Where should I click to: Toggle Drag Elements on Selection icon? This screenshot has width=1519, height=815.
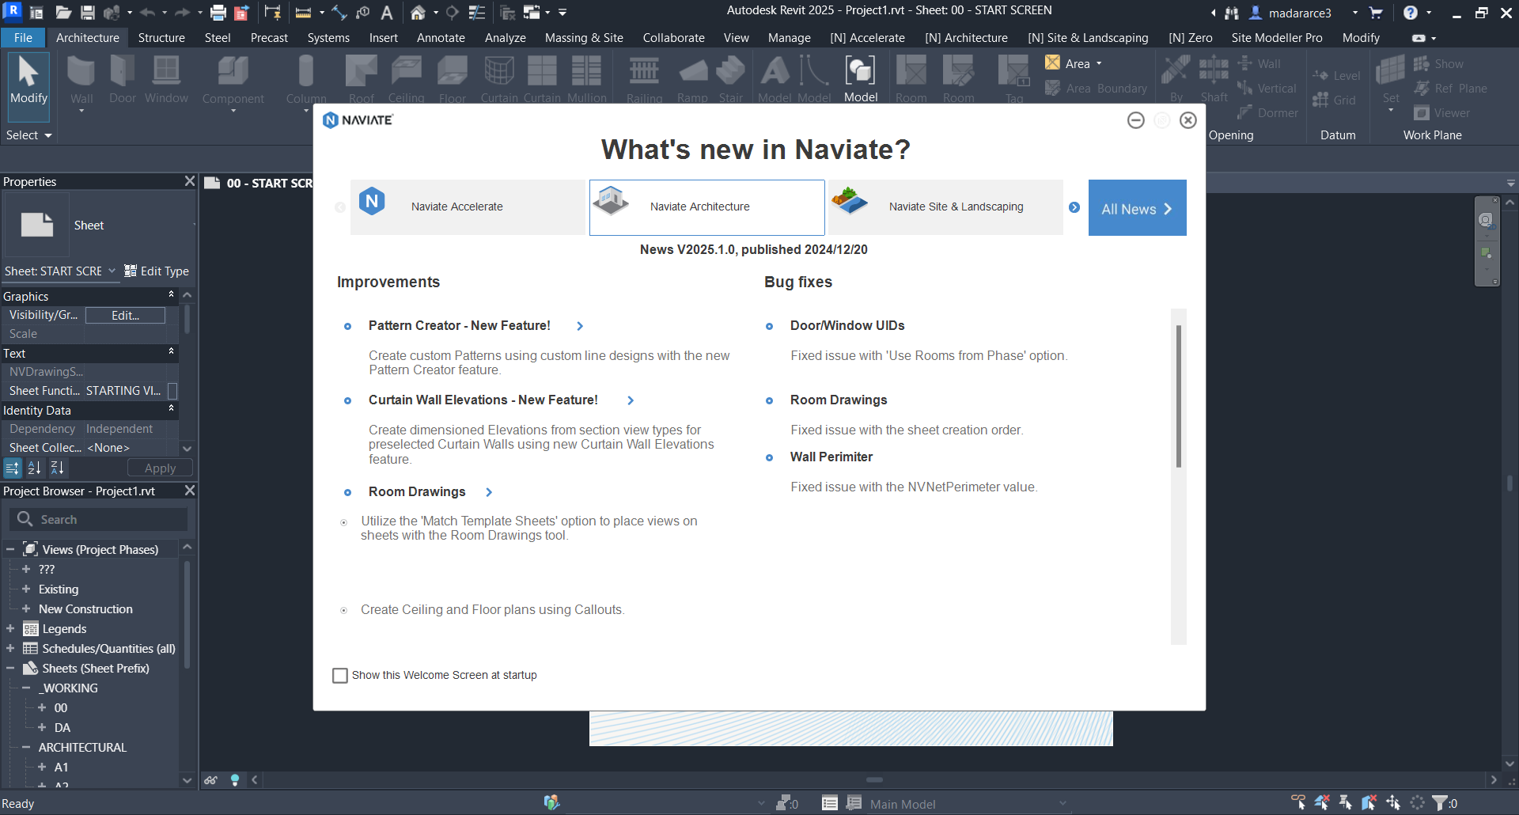click(1393, 803)
